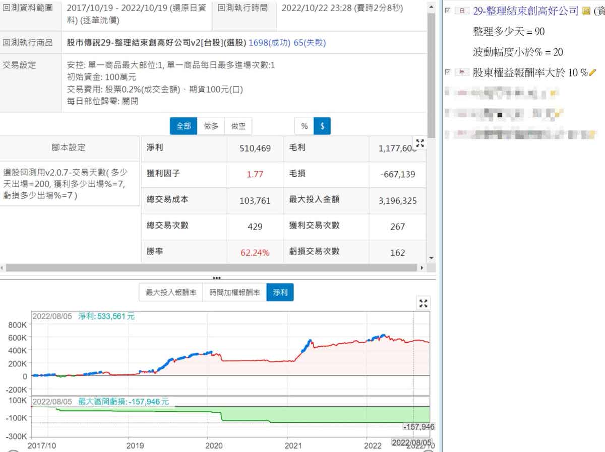Expand the statistics table to fullscreen
The height and width of the screenshot is (452, 605).
[x=420, y=143]
